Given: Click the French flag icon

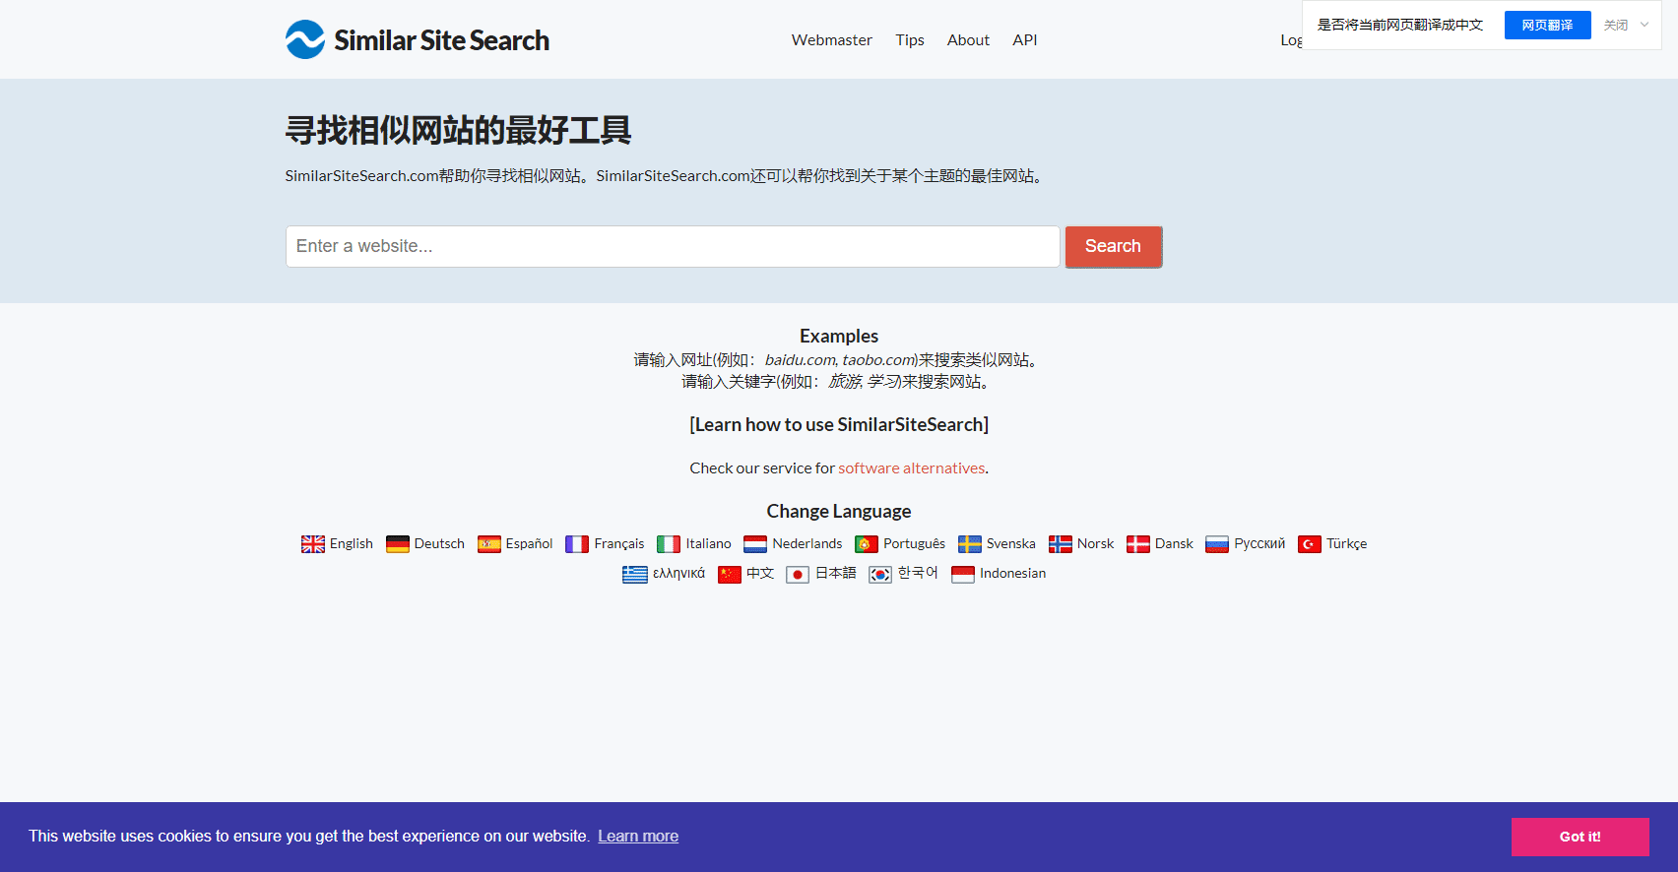Looking at the screenshot, I should [x=577, y=544].
